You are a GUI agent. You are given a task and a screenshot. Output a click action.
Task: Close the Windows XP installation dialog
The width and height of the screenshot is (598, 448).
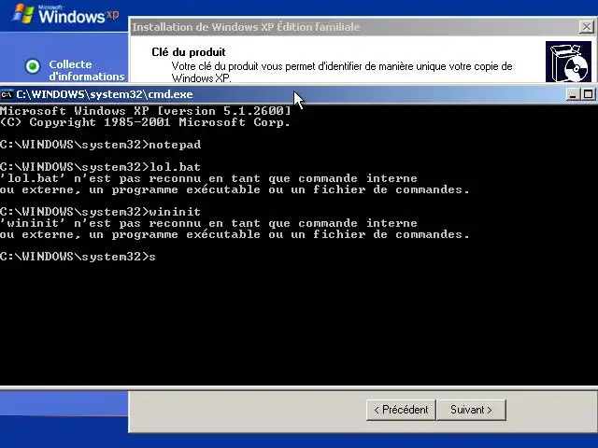click(x=586, y=27)
